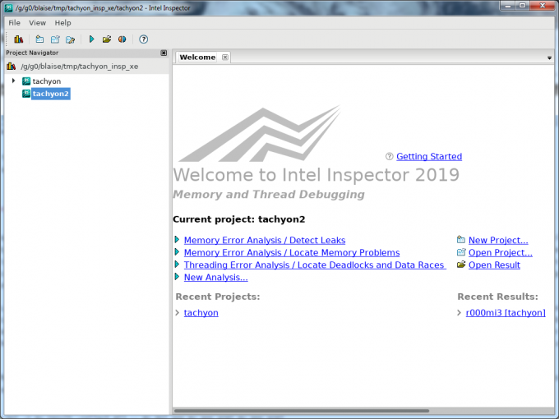Select the Welcome tab

coord(197,58)
